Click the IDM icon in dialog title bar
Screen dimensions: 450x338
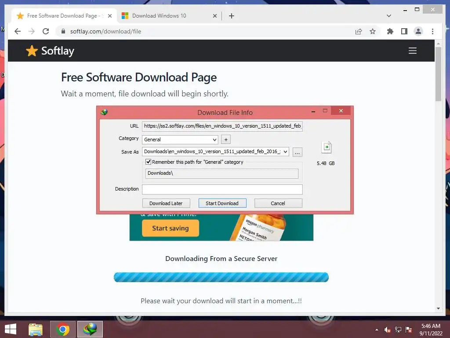pos(104,112)
